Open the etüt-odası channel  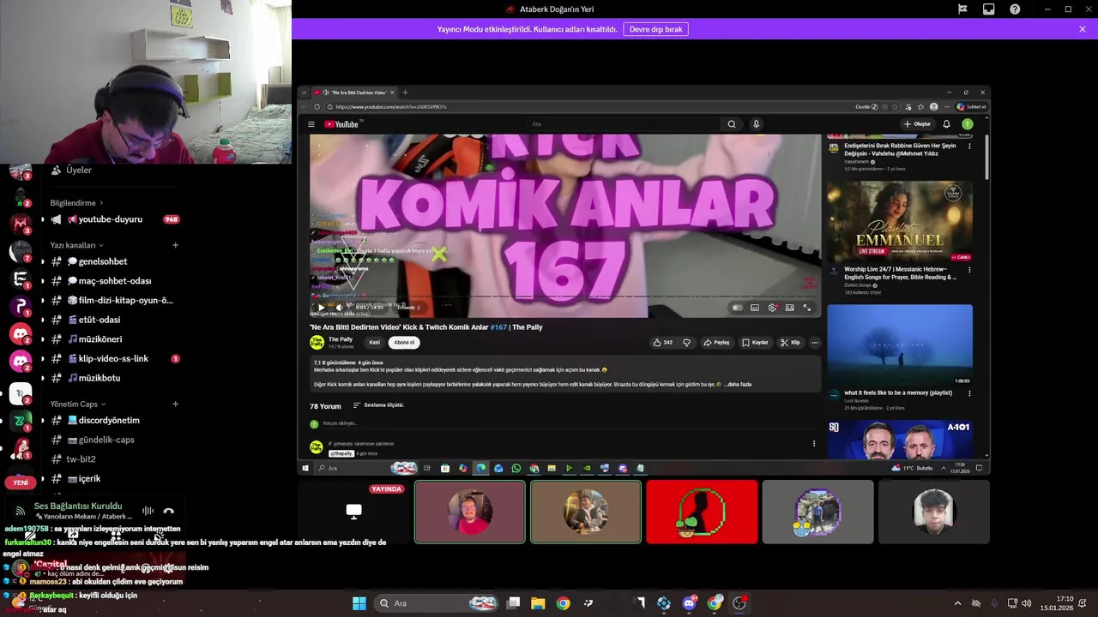tap(114, 320)
